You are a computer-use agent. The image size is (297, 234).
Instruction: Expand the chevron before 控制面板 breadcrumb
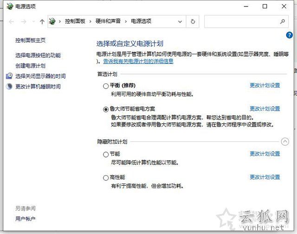click(60, 21)
